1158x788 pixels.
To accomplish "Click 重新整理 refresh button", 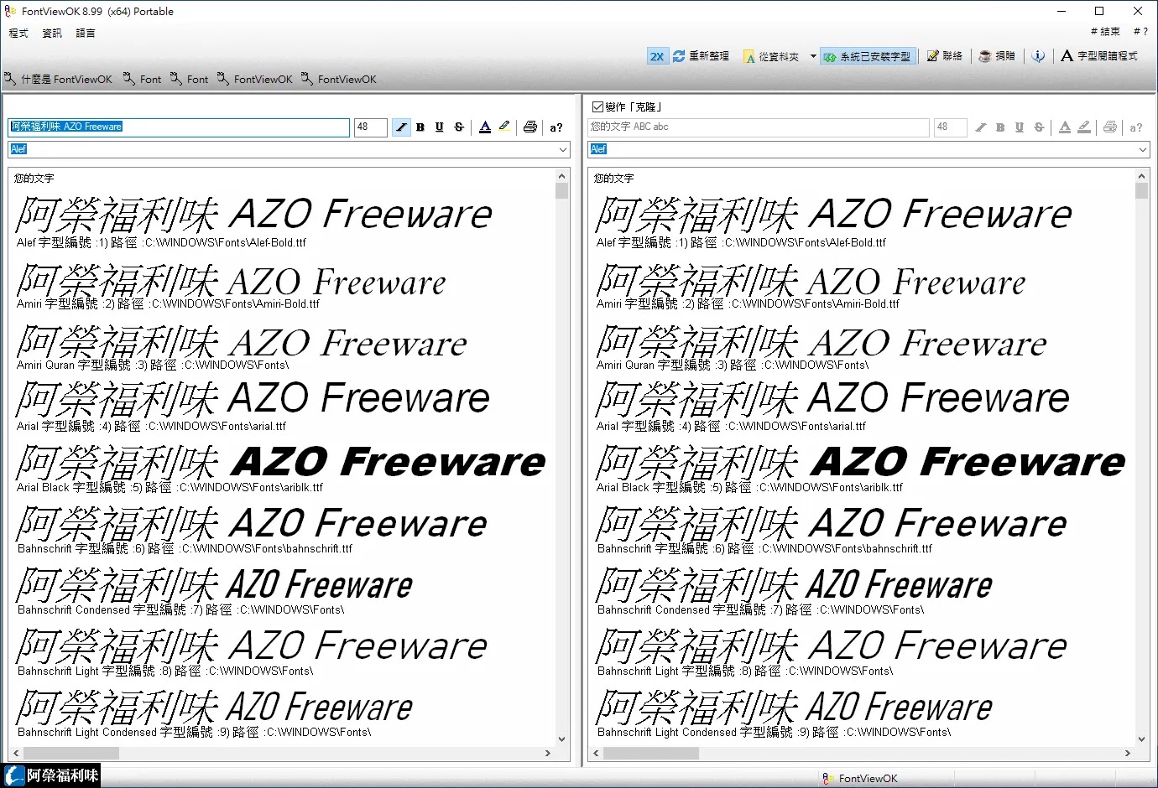I will point(702,56).
